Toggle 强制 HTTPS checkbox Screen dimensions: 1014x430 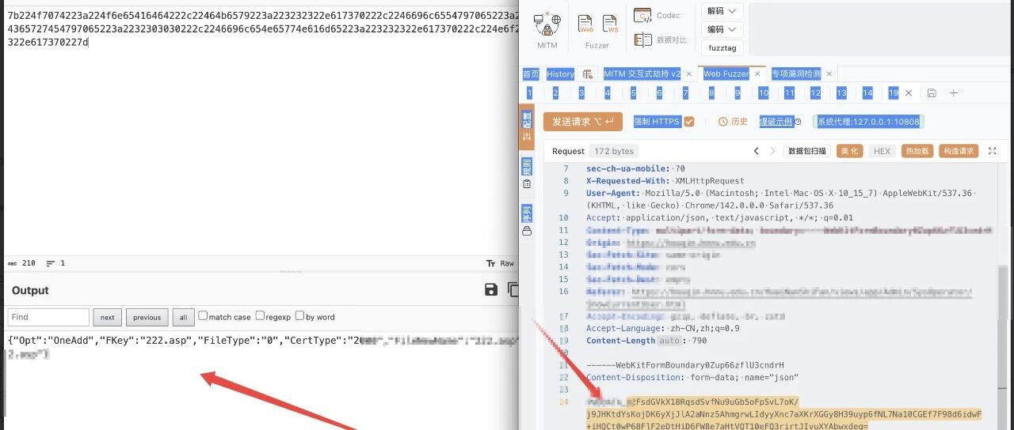click(688, 122)
